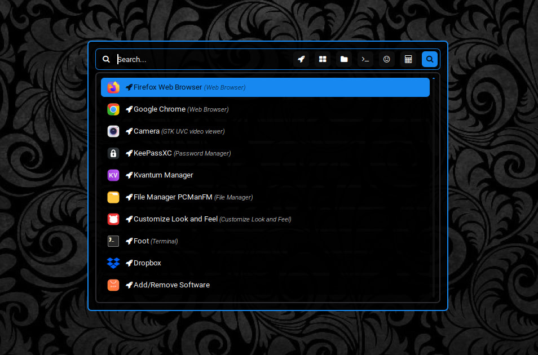The height and width of the screenshot is (355, 538).
Task: Click the Camera app icon
Action: click(x=113, y=131)
